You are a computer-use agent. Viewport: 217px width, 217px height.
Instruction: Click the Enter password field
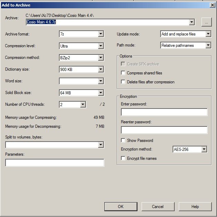[x=164, y=112]
